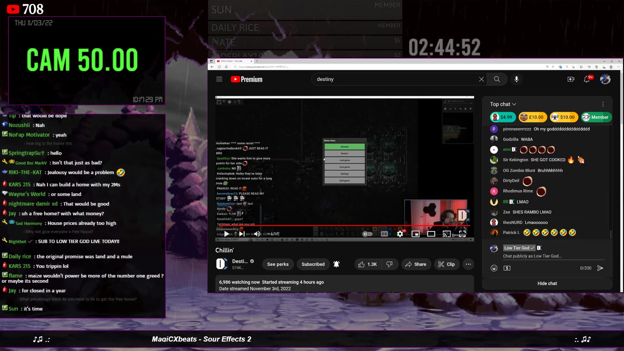Toggle the autoplay switch in the player

(367, 234)
